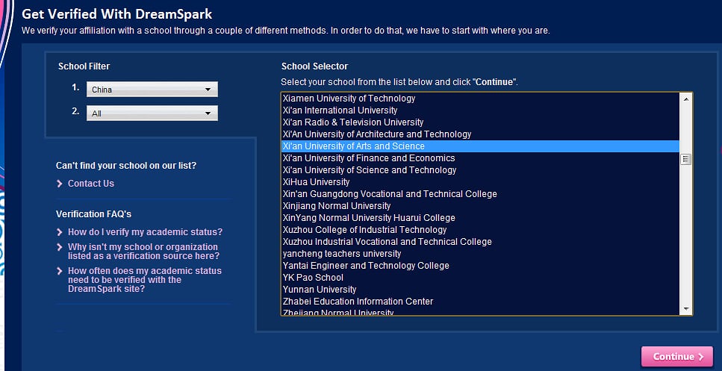Screen dimensions: 722x371
Task: Click the school list scrollbar thumb
Action: [x=686, y=159]
